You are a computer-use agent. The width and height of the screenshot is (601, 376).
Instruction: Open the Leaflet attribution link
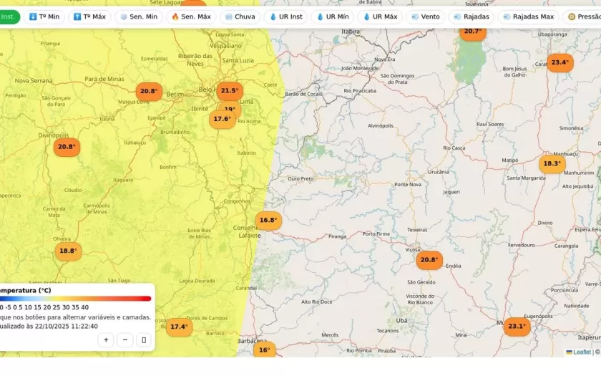(582, 352)
